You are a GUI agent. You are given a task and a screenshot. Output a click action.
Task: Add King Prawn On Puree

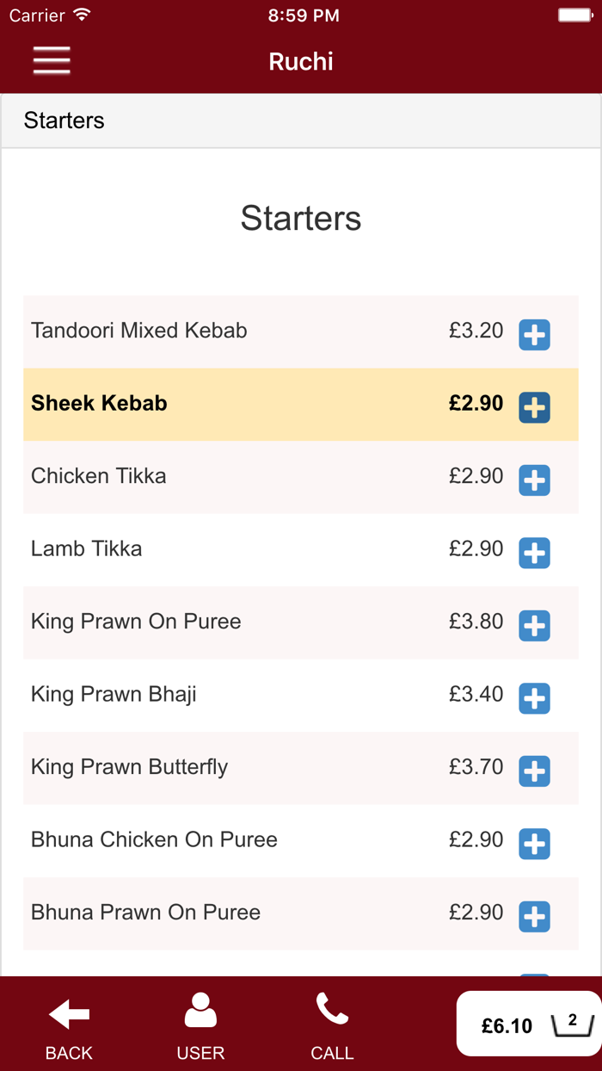tap(534, 625)
